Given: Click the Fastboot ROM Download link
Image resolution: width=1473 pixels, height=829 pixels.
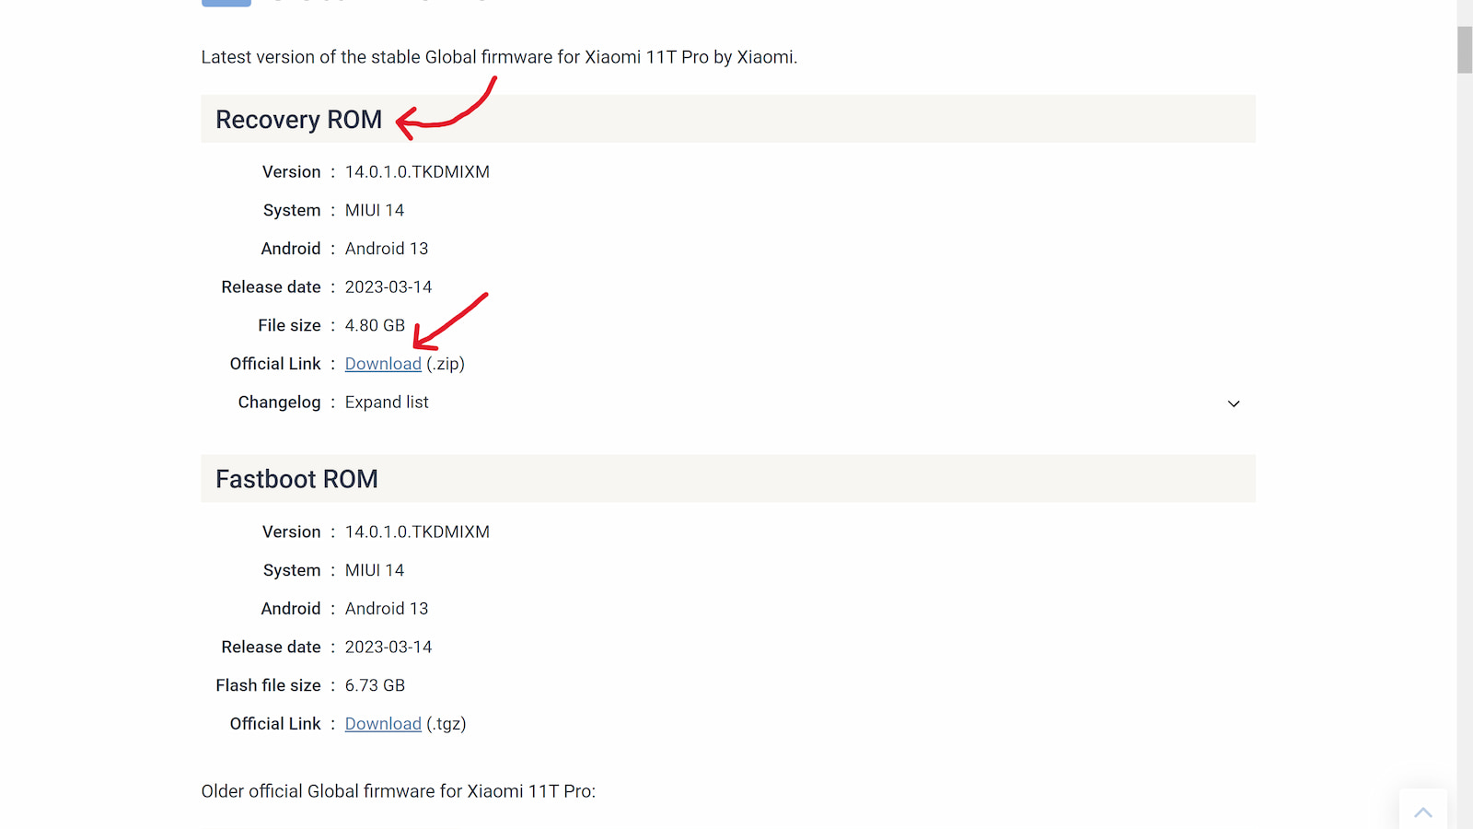Looking at the screenshot, I should (383, 724).
